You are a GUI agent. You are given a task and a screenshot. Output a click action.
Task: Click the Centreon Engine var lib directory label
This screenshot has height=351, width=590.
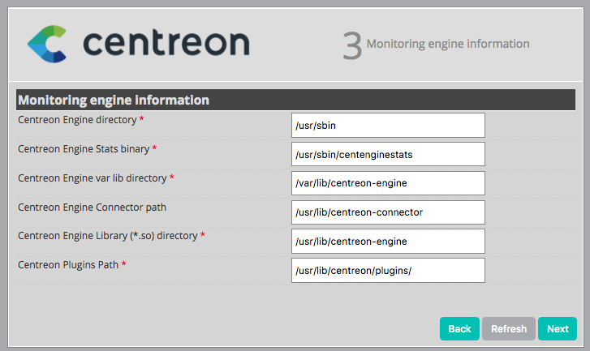[92, 178]
